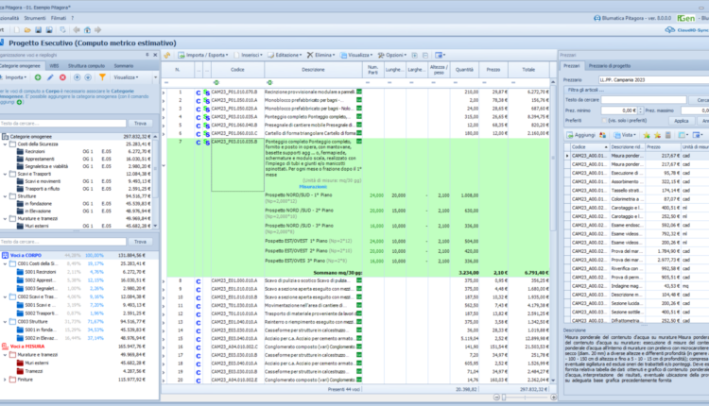Click the New document icon in the main toolbar
Image resolution: width=709 pixels, height=406 pixels.
17,30
